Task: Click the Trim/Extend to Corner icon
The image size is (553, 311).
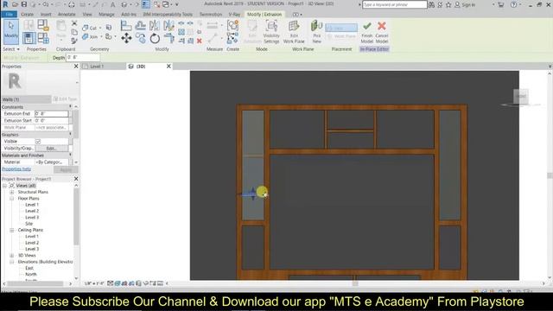Action: click(168, 38)
